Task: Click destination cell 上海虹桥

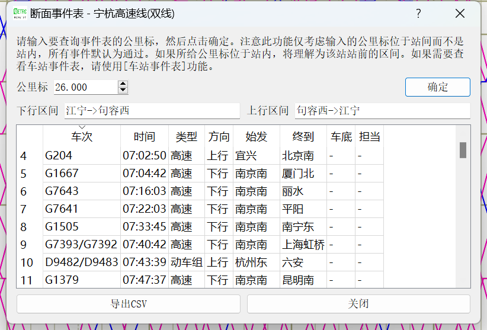Action: point(303,244)
